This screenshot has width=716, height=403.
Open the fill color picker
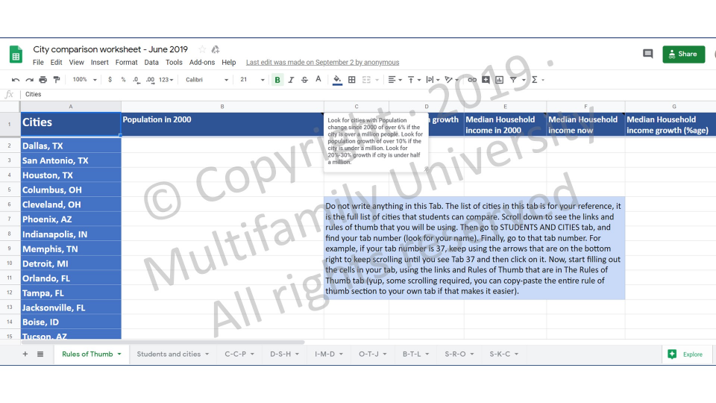click(x=337, y=80)
